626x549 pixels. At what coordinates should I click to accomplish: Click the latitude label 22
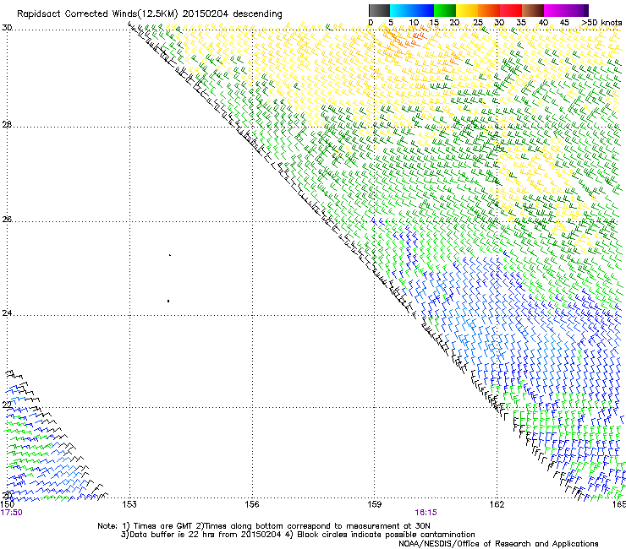[7, 405]
